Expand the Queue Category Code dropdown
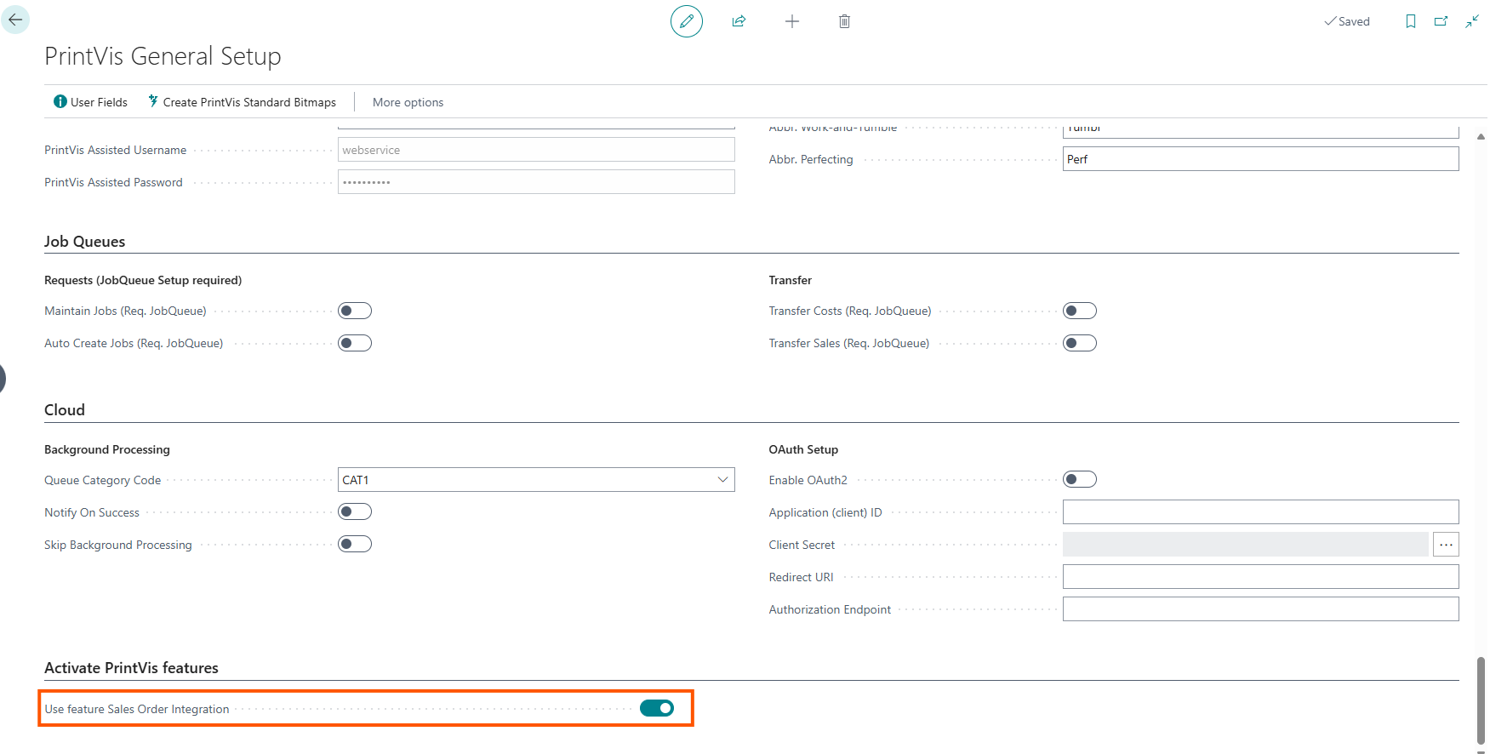This screenshot has width=1490, height=754. pos(722,480)
